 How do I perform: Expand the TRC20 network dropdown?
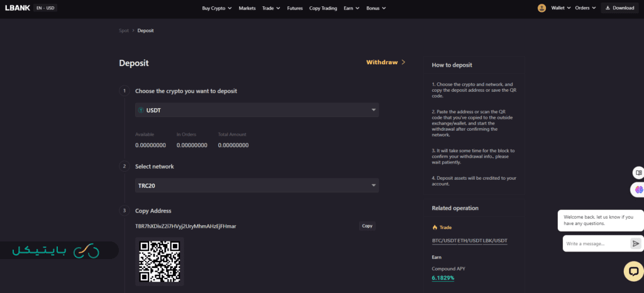[x=257, y=185]
